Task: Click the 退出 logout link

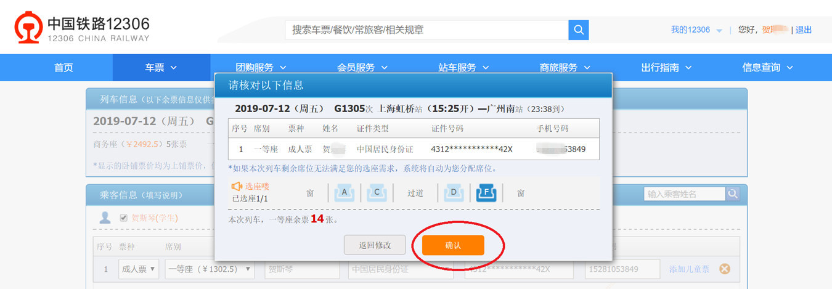Action: 804,30
